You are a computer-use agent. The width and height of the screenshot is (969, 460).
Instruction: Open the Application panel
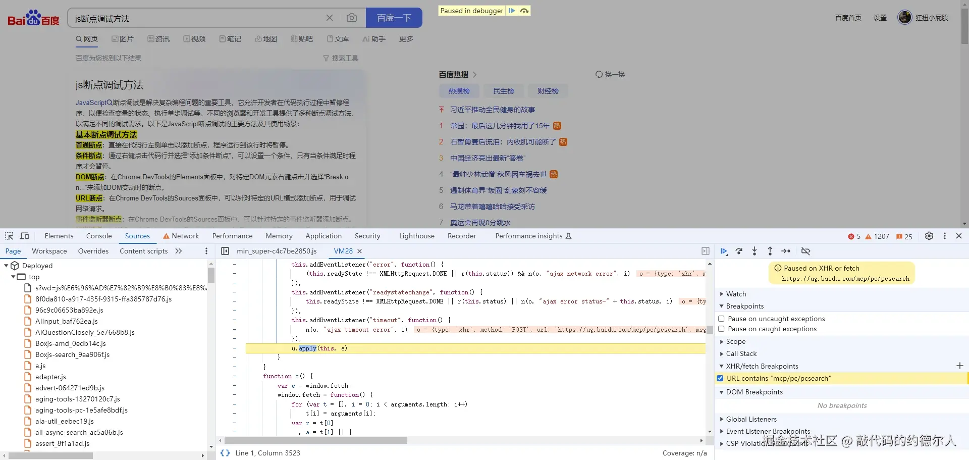tap(324, 236)
